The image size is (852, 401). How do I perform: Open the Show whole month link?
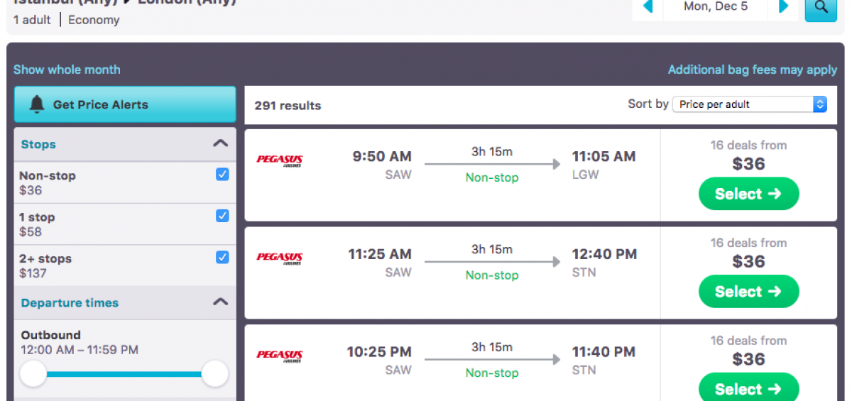[x=67, y=70]
